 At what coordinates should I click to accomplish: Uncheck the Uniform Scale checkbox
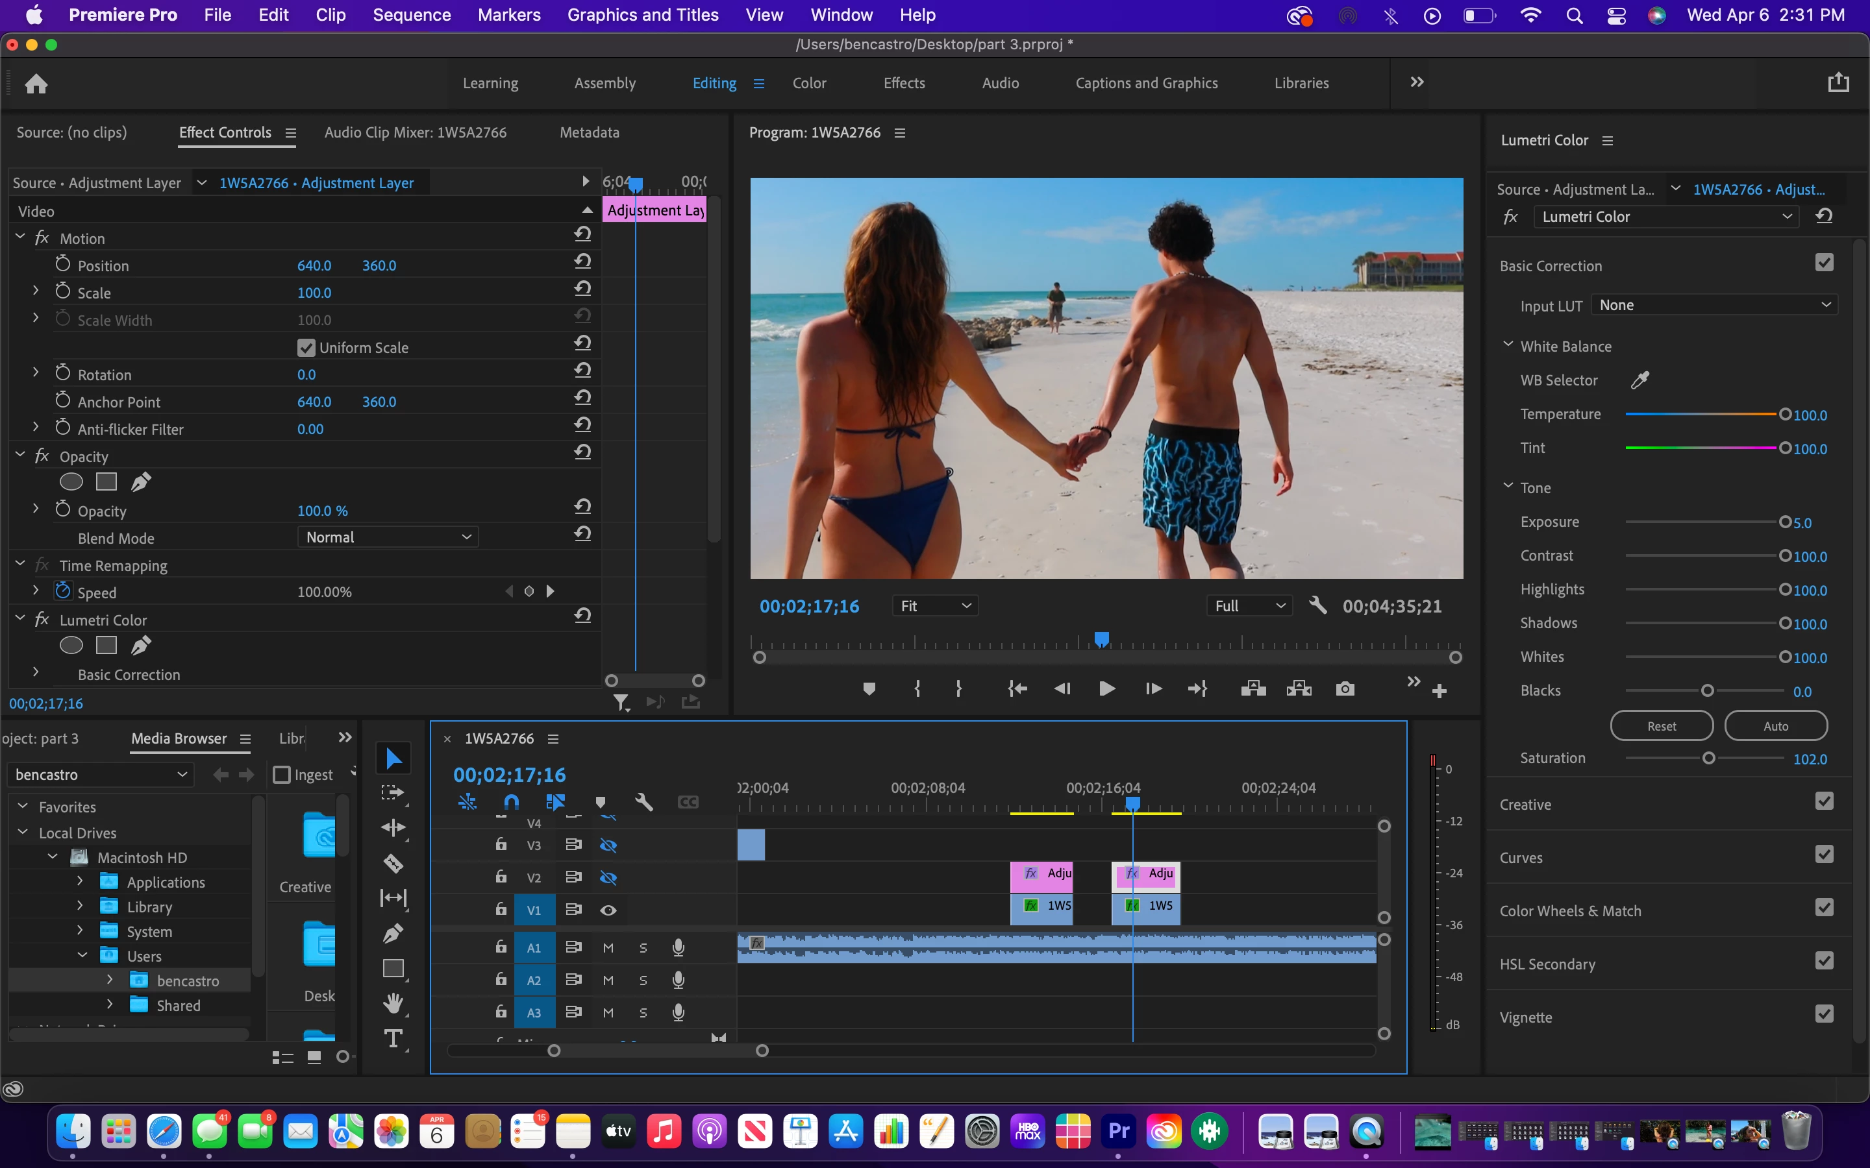pos(306,348)
